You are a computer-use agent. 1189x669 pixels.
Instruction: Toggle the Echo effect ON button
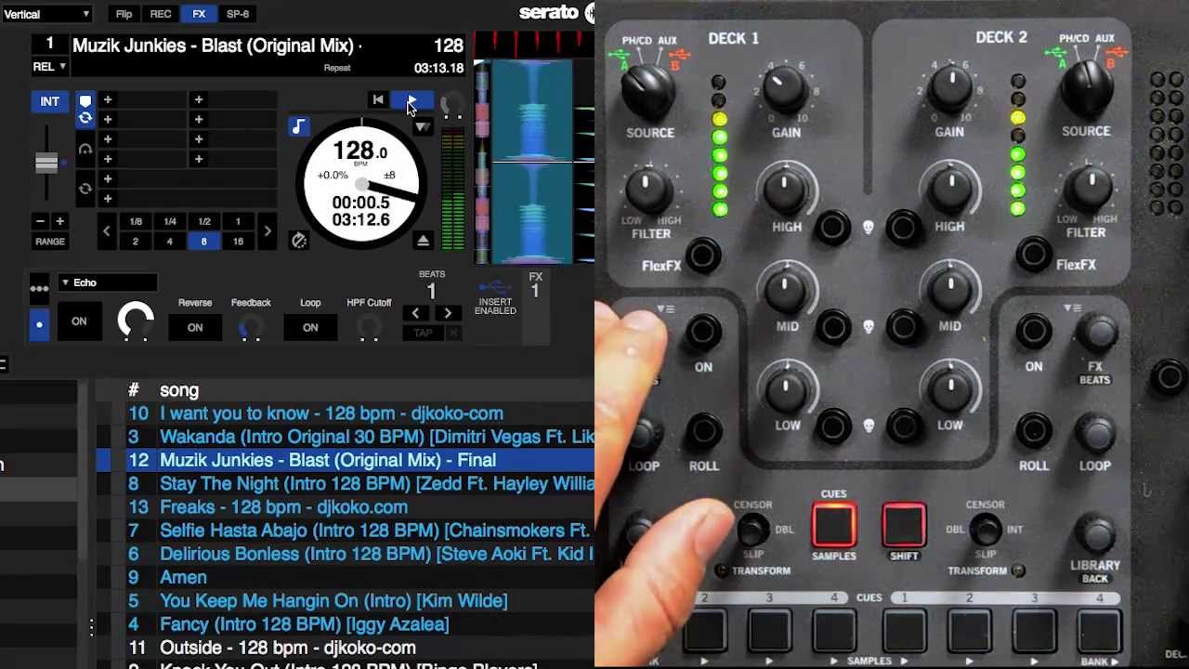79,321
